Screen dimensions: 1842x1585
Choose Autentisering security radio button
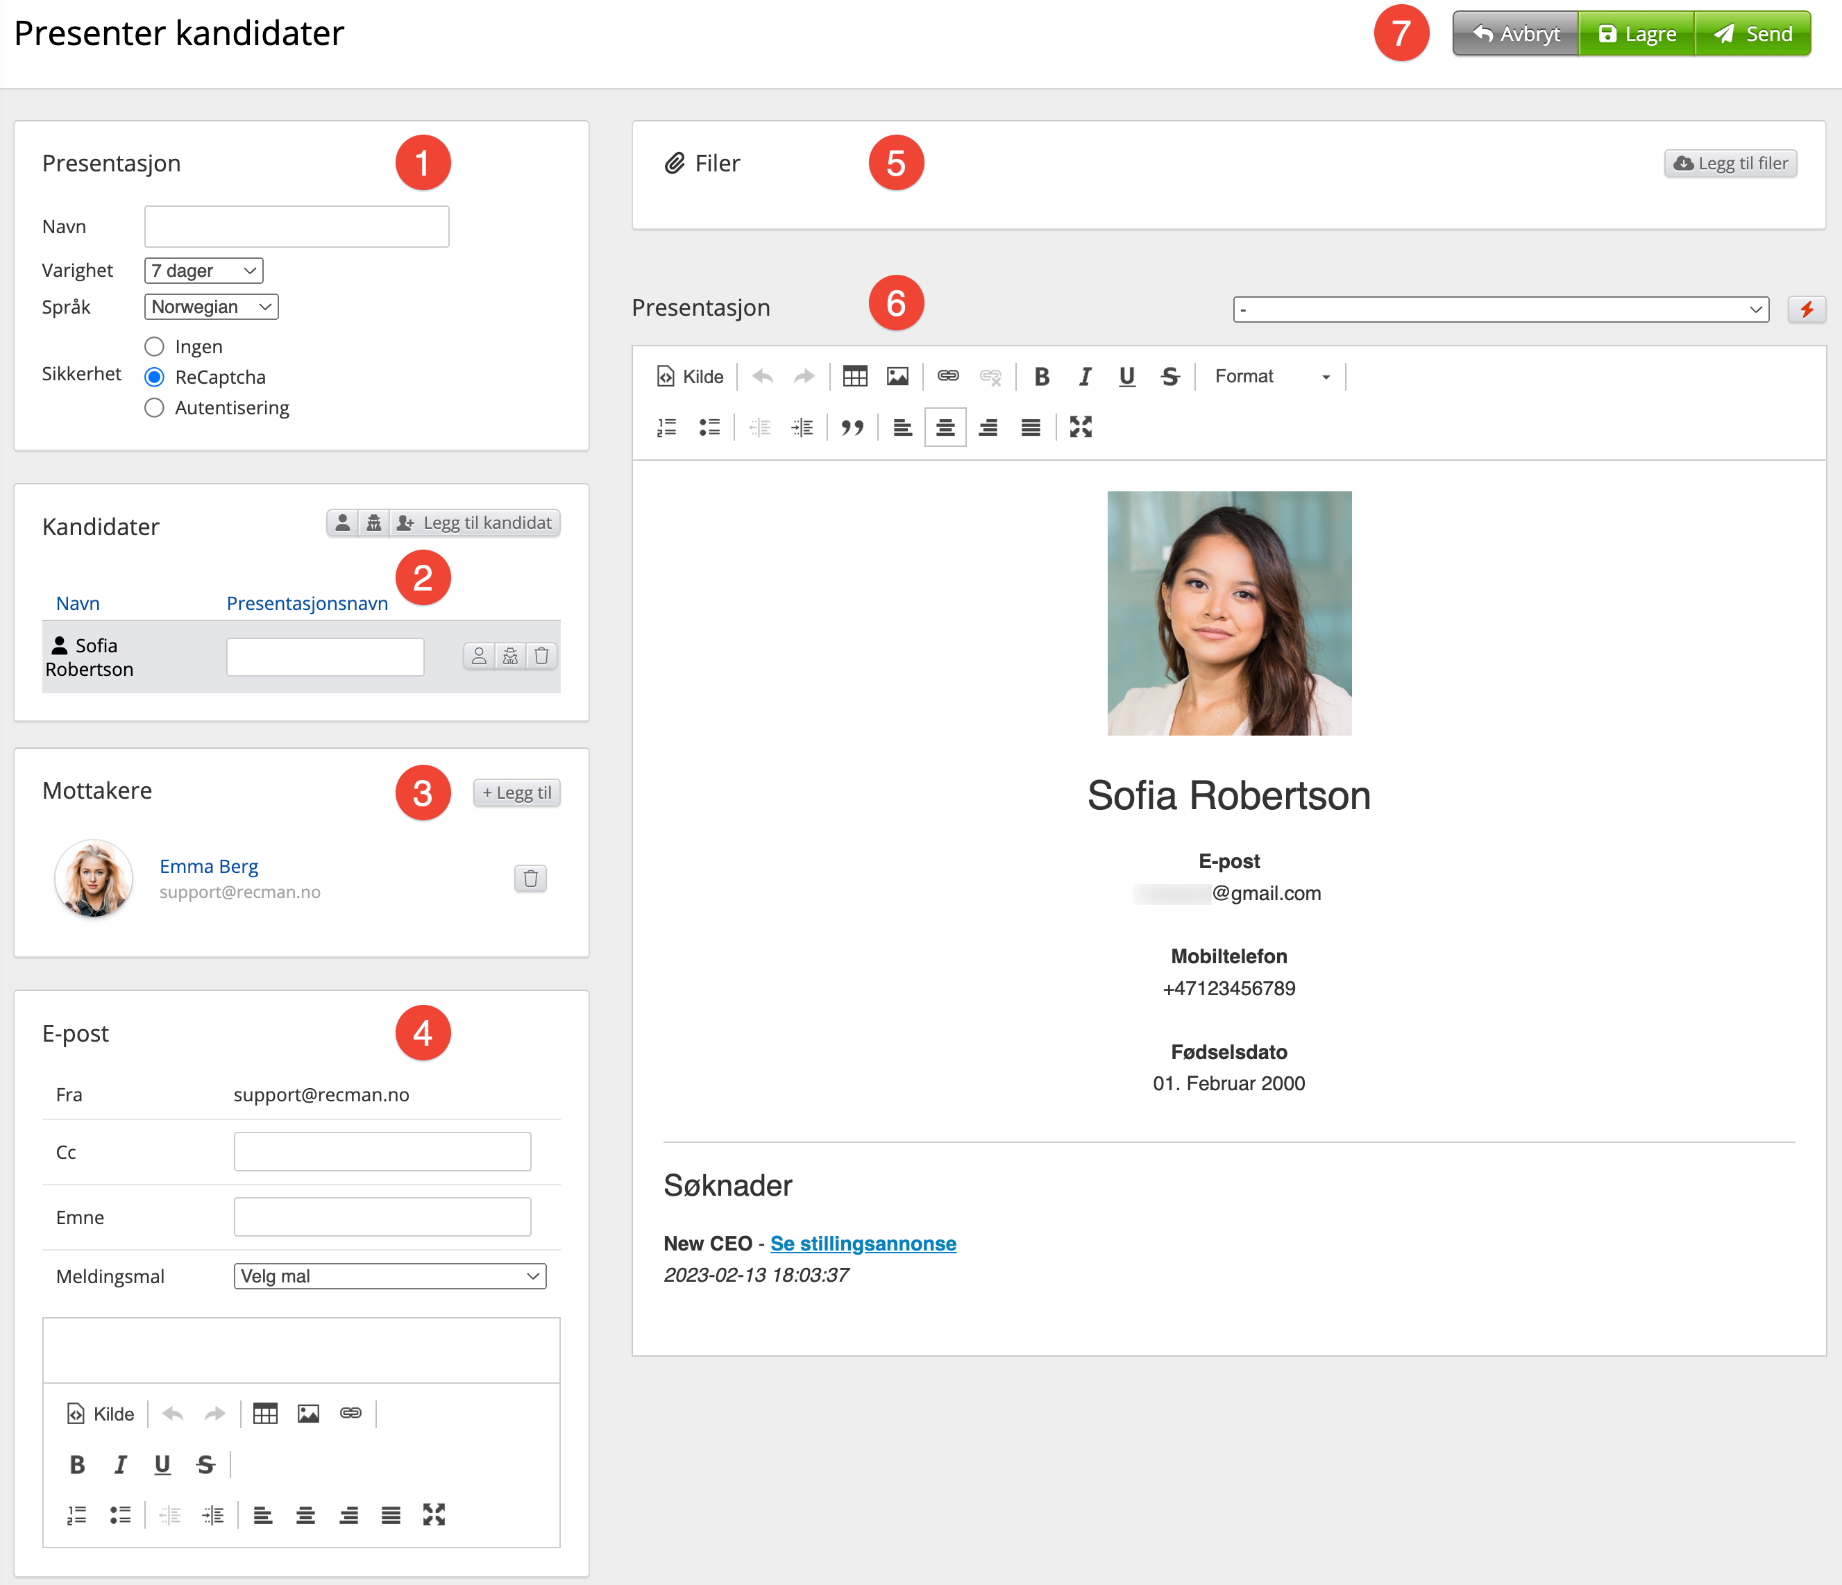tap(155, 408)
